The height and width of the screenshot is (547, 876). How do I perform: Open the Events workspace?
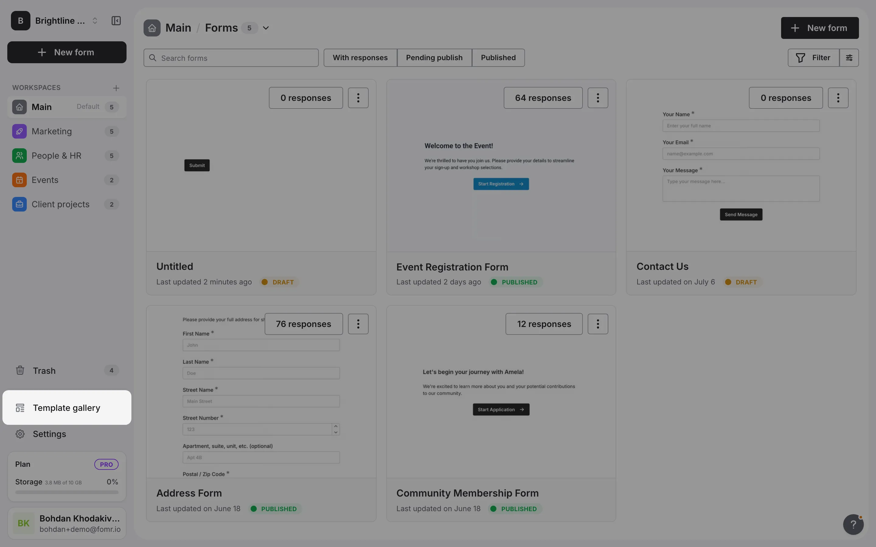pos(67,180)
